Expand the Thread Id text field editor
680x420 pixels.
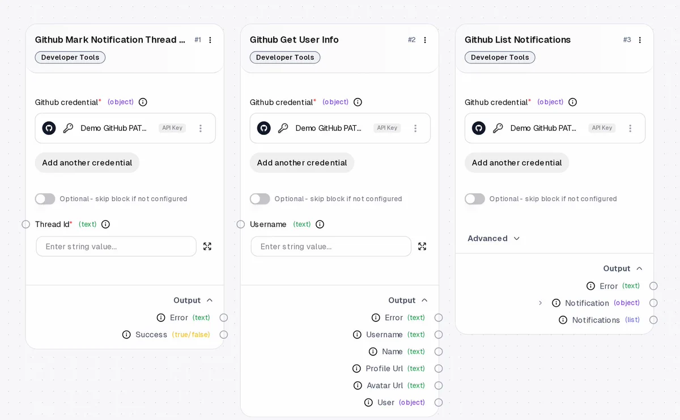pyautogui.click(x=207, y=247)
